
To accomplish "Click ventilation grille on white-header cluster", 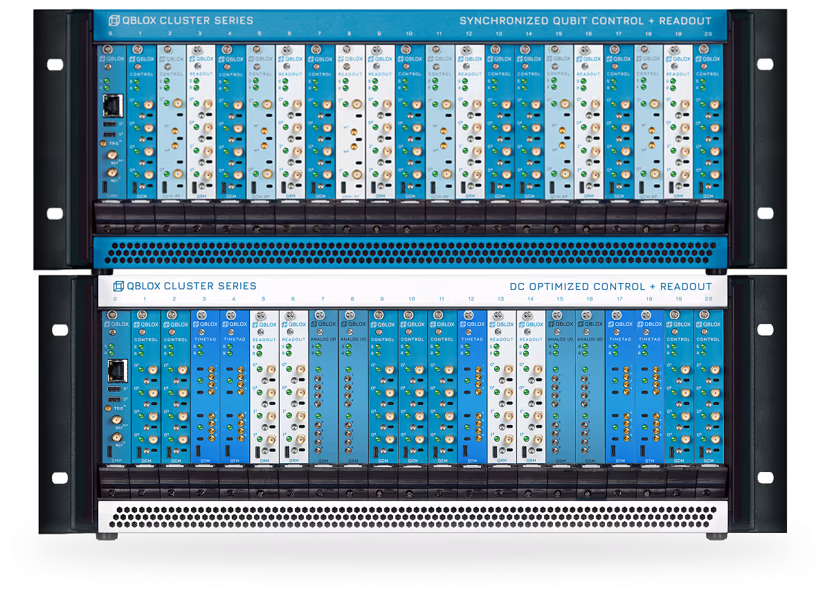I will 413,517.
